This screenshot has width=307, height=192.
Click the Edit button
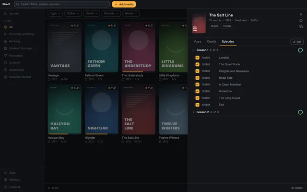[297, 42]
